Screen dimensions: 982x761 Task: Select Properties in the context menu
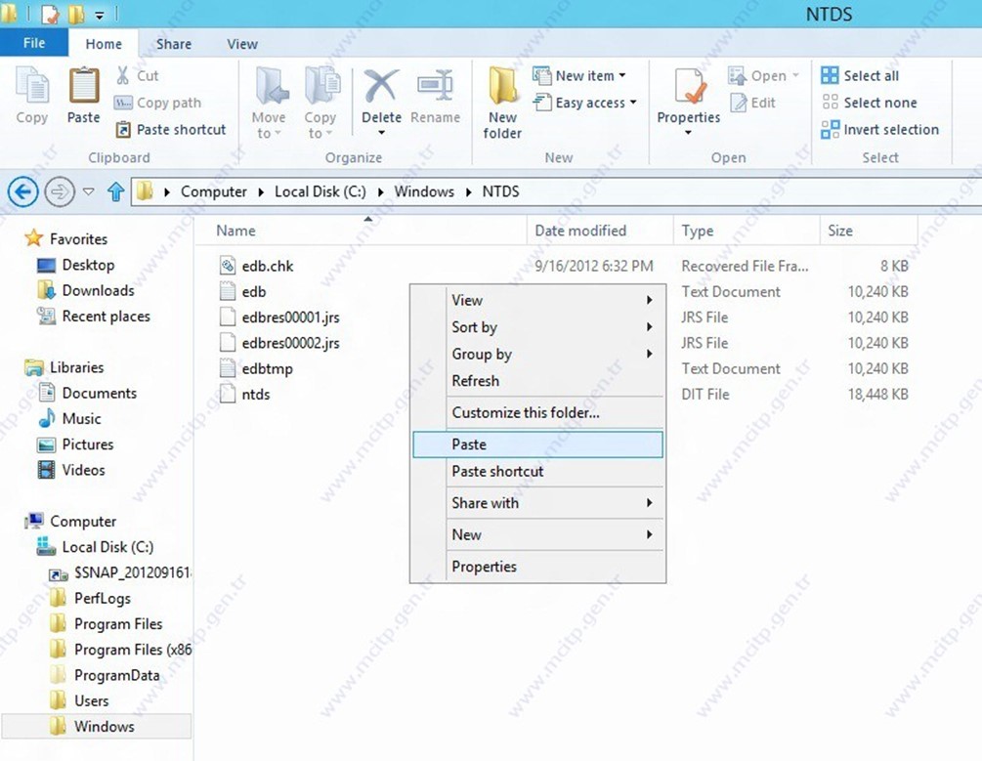point(538,567)
